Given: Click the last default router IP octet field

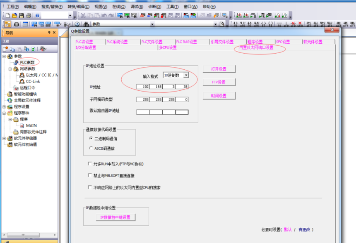Looking at the screenshot, I should coord(182,112).
